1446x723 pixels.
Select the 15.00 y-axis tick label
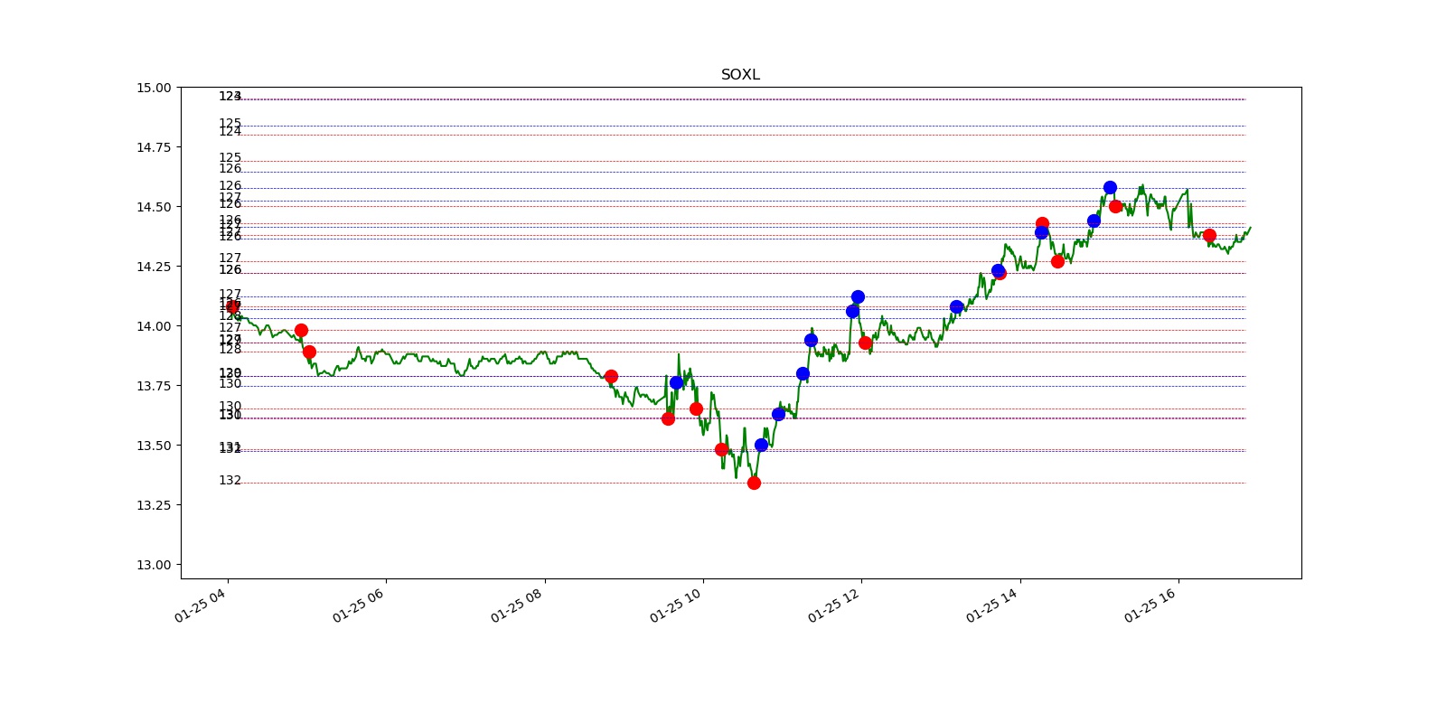(154, 88)
